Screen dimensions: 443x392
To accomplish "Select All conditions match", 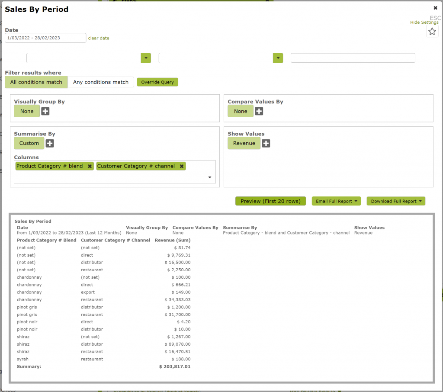I will pyautogui.click(x=36, y=82).
